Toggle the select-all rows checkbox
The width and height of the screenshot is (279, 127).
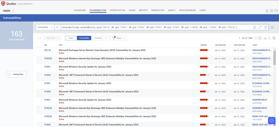(39, 38)
